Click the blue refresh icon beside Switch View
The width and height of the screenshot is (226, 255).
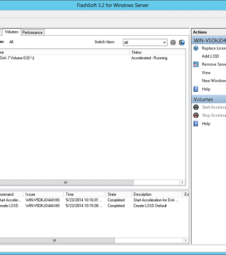(x=182, y=43)
